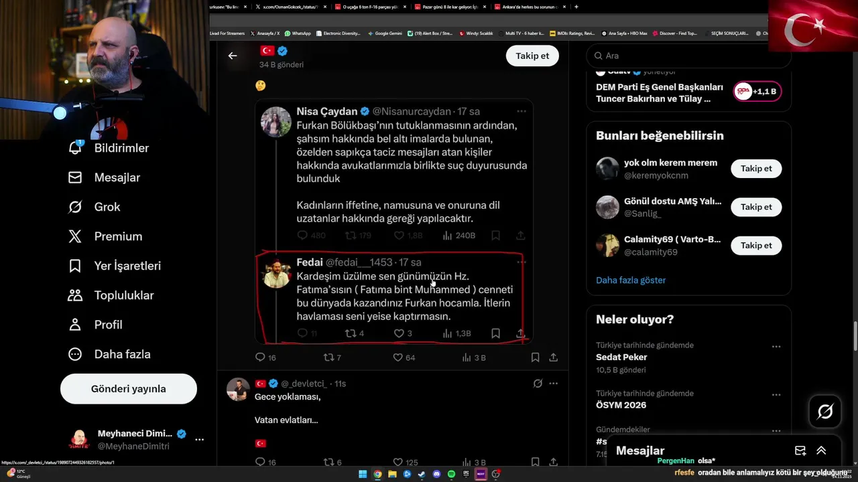Click Gönderi yayınla button

point(129,389)
